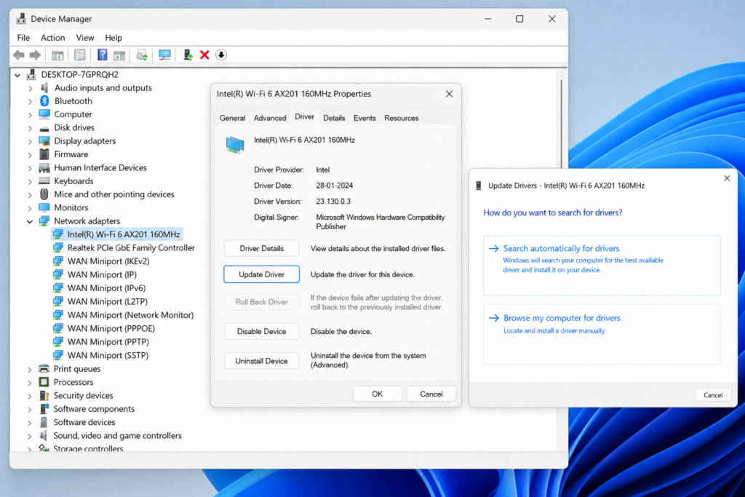Switch to the Resources tab
This screenshot has width=745, height=497.
point(402,118)
